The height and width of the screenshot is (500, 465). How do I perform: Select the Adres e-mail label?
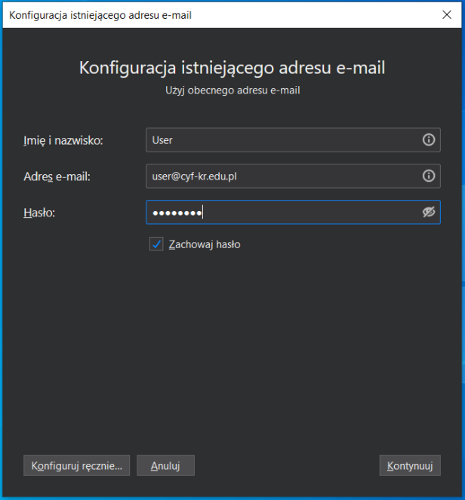point(57,176)
